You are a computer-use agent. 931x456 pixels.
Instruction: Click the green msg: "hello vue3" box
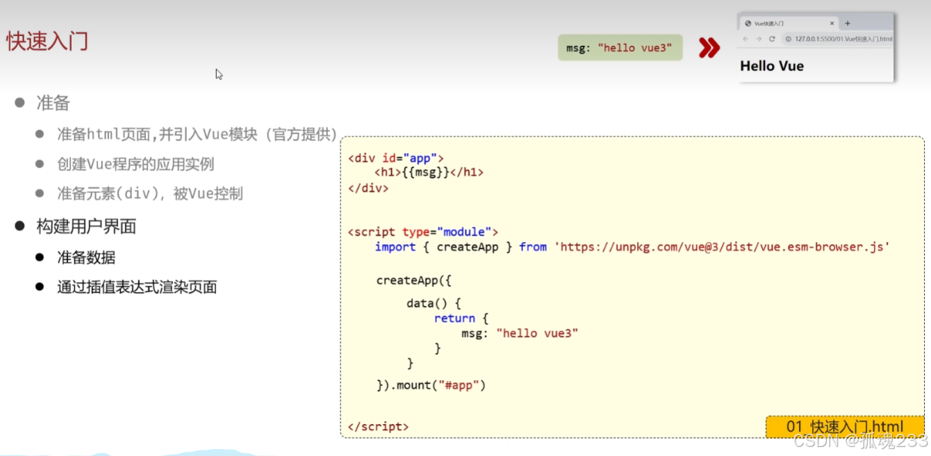click(620, 48)
